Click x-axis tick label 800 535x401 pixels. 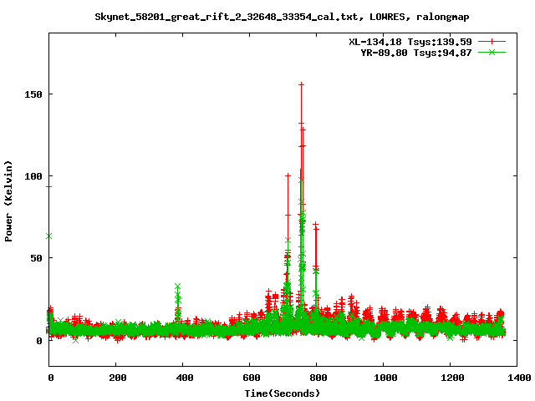[318, 378]
